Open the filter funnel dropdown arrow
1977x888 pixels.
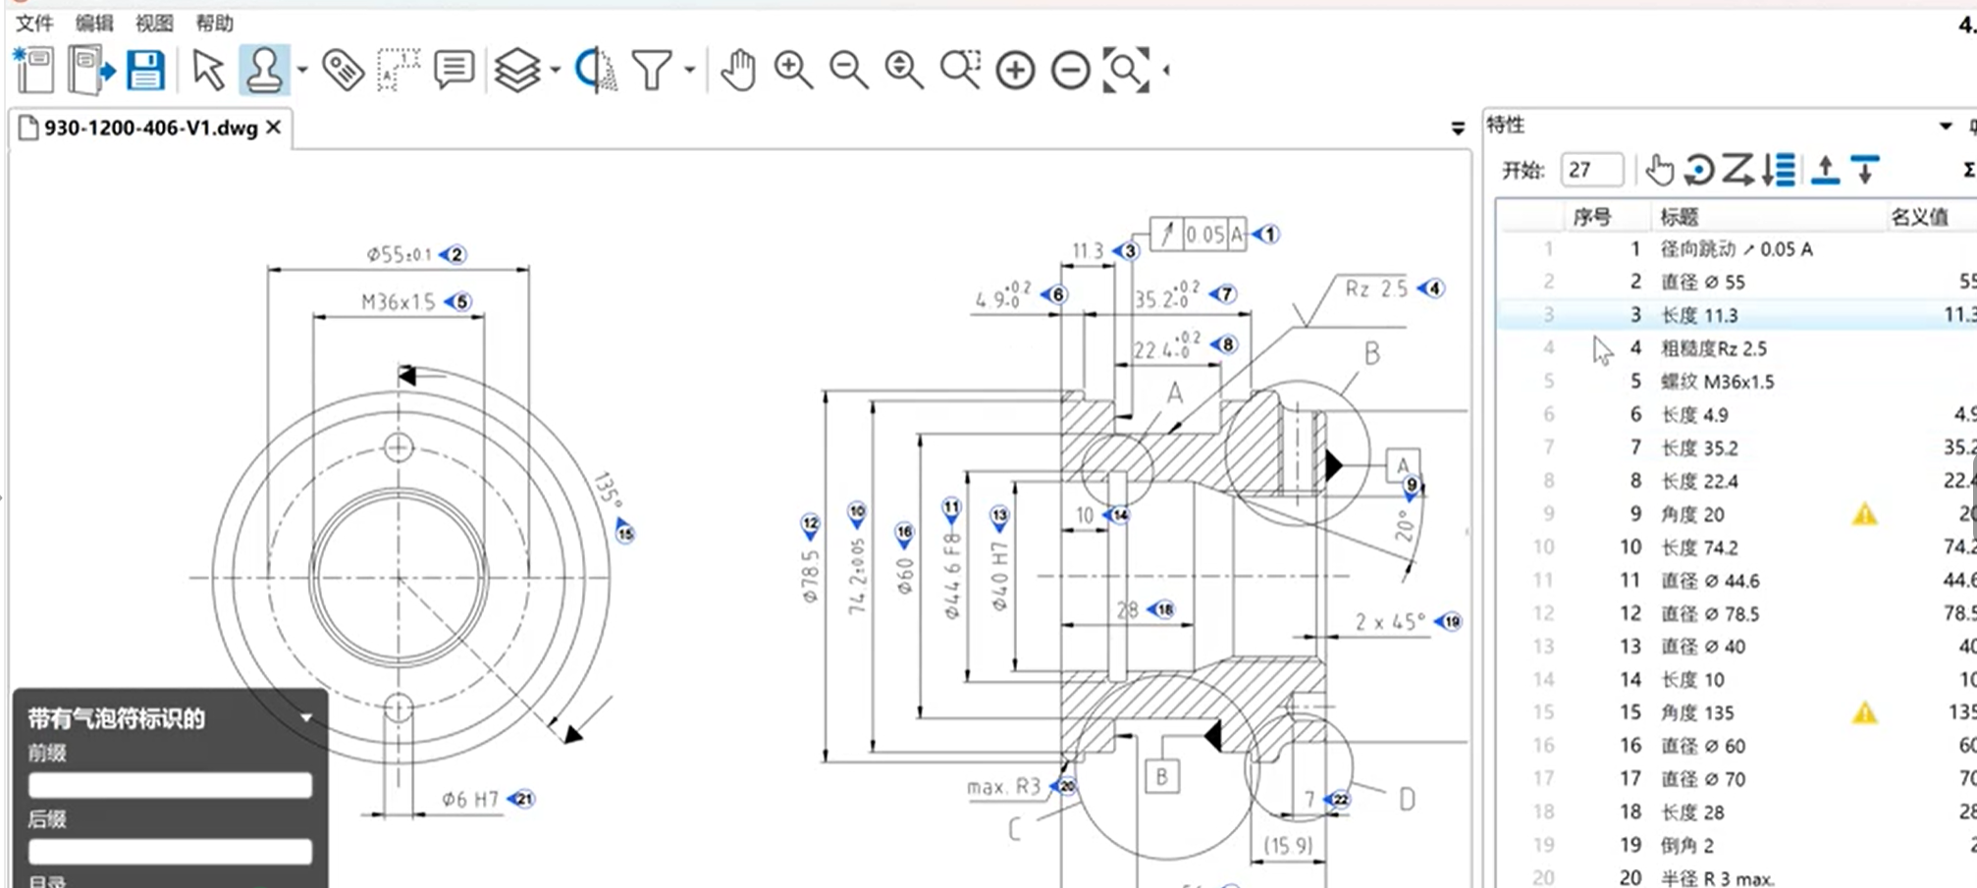pyautogui.click(x=690, y=71)
